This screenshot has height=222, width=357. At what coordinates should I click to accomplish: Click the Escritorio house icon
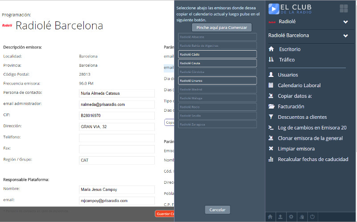point(271,49)
